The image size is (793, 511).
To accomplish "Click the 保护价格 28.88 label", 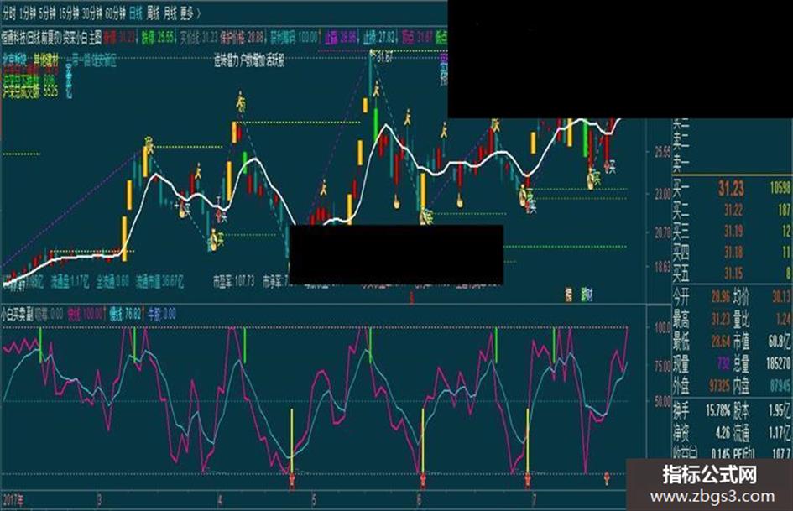I will (242, 37).
